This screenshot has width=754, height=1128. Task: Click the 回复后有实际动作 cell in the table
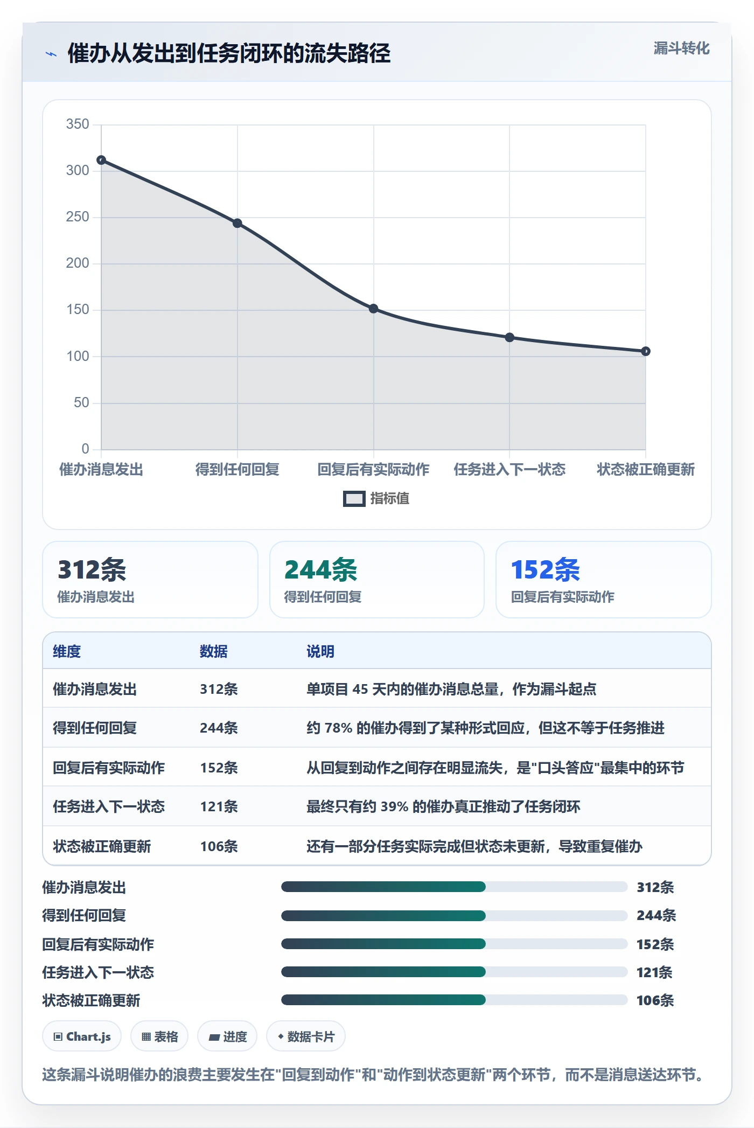coord(109,768)
